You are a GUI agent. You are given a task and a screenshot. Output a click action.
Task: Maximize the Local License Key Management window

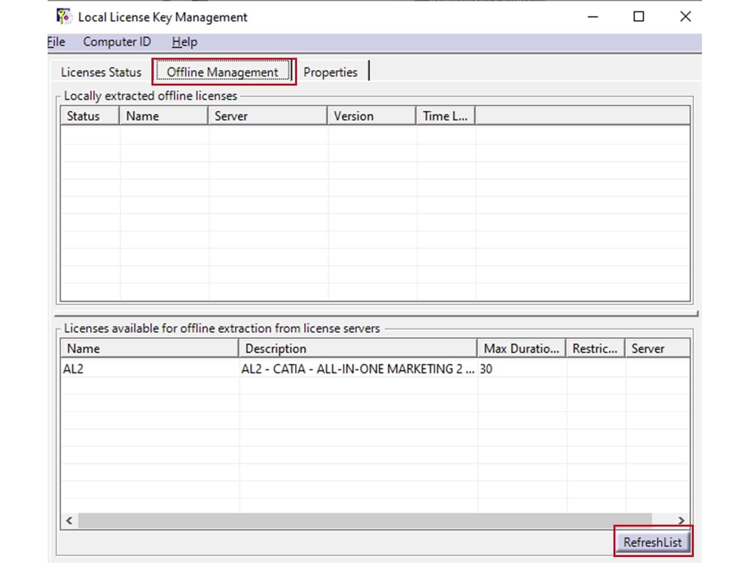coord(639,17)
